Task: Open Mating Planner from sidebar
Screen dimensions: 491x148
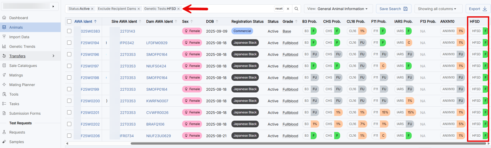Action: click(x=22, y=85)
